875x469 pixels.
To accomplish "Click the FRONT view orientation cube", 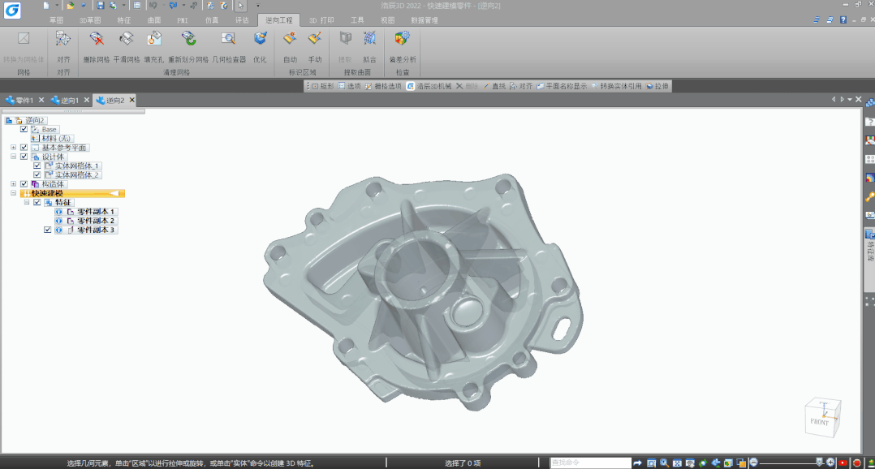I will coord(822,417).
